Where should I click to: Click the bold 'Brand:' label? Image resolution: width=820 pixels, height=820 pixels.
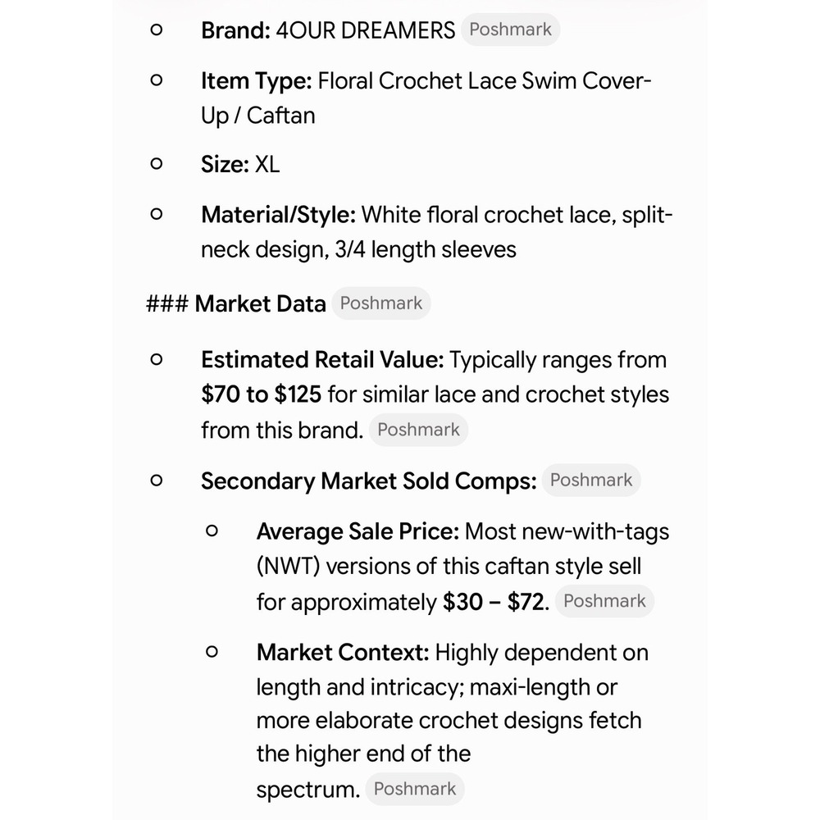[x=236, y=30]
